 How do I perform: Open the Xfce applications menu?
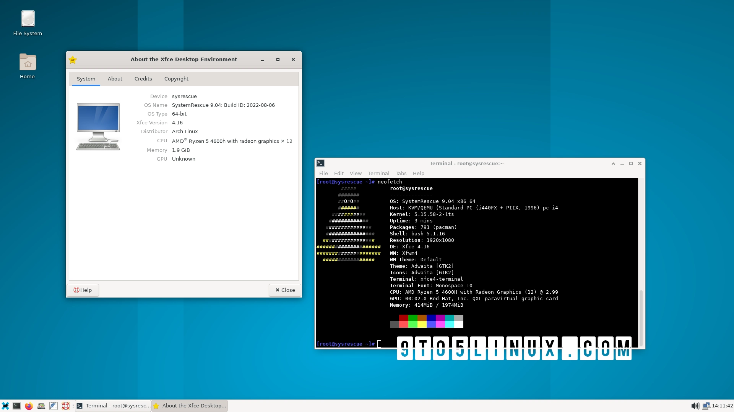(5, 406)
